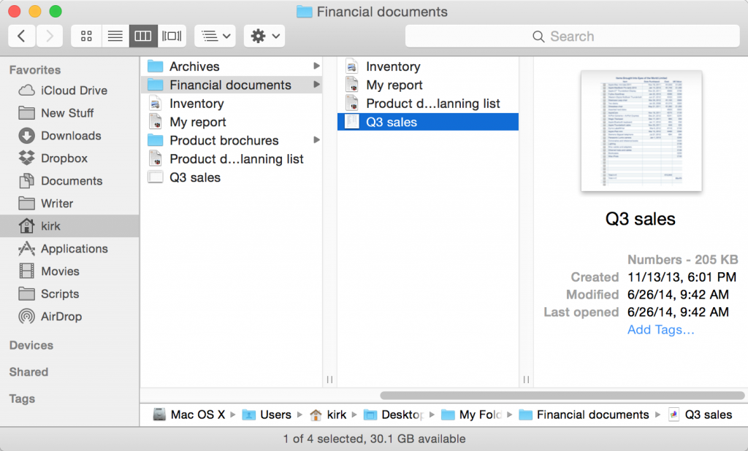The width and height of the screenshot is (748, 451).
Task: Open the Scripts sidebar folder
Action: (x=69, y=294)
